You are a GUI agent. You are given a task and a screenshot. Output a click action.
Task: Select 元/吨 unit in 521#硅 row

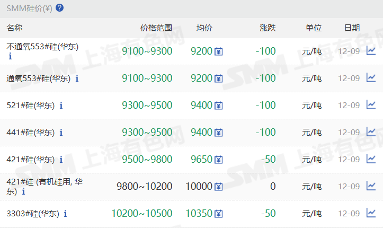pyautogui.click(x=311, y=106)
